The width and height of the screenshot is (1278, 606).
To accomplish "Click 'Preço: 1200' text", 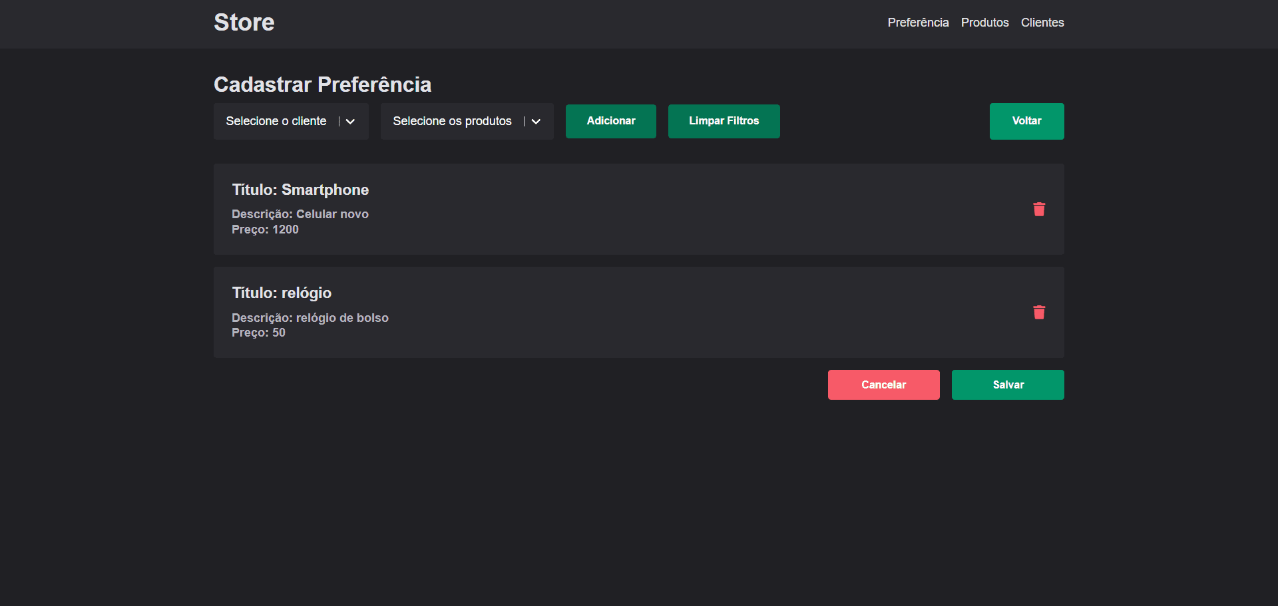I will pyautogui.click(x=265, y=229).
